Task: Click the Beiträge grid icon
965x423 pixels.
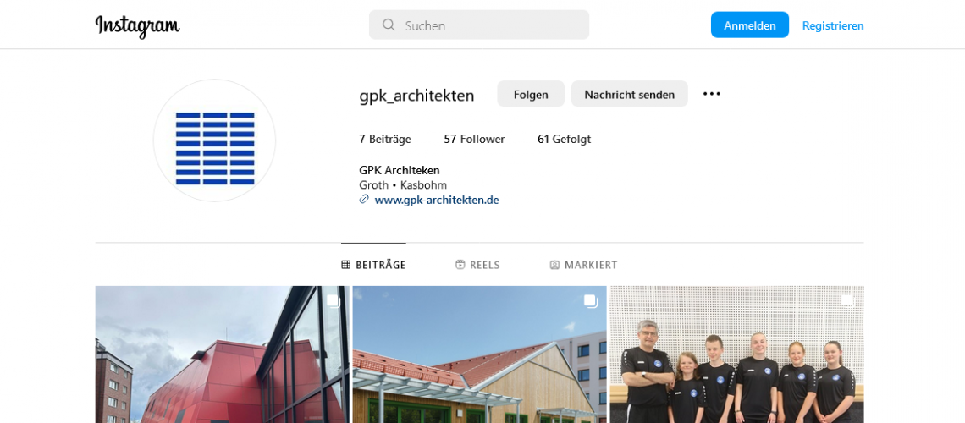Action: coord(346,265)
